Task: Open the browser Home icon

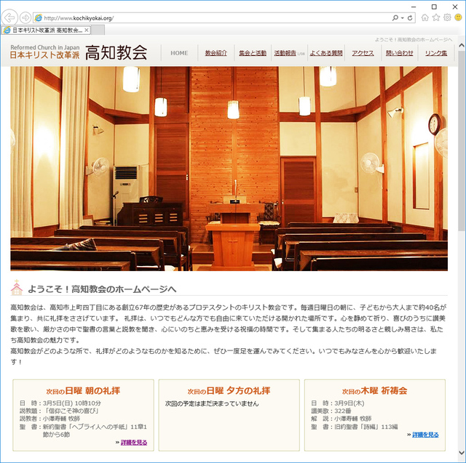Action: 425,17
